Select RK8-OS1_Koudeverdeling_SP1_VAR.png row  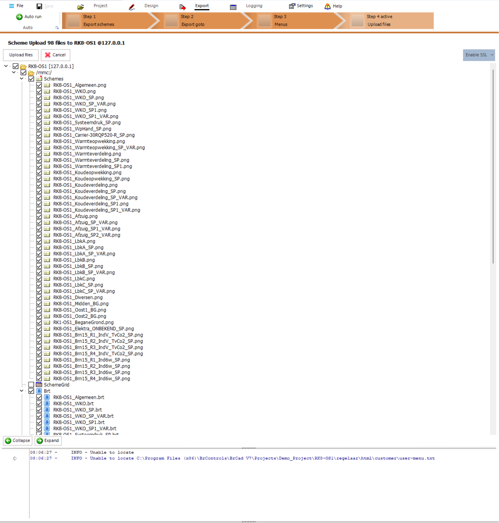(x=97, y=210)
